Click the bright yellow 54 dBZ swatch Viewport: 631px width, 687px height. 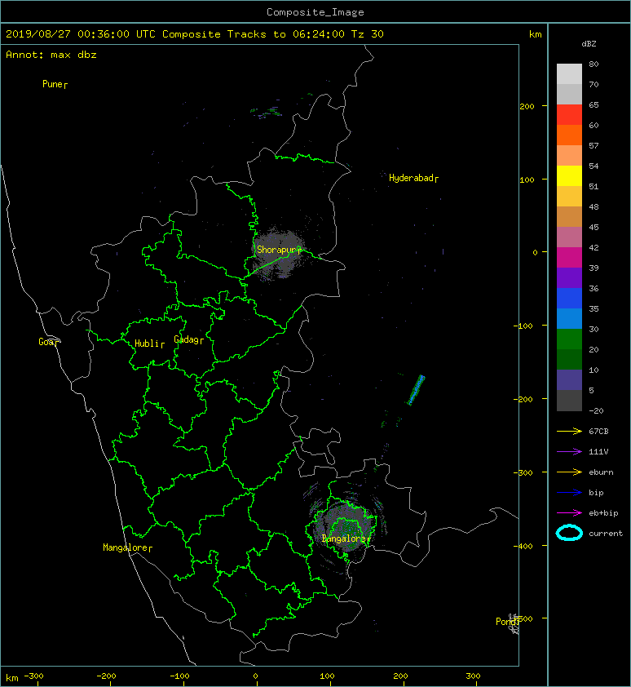coord(569,175)
